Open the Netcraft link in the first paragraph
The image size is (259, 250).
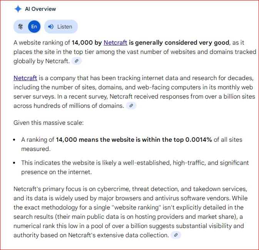click(x=115, y=42)
